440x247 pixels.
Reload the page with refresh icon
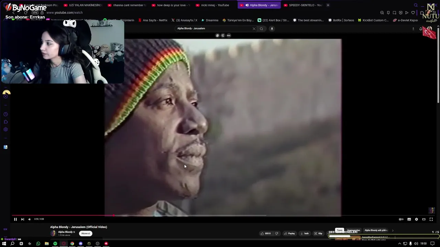click(26, 13)
